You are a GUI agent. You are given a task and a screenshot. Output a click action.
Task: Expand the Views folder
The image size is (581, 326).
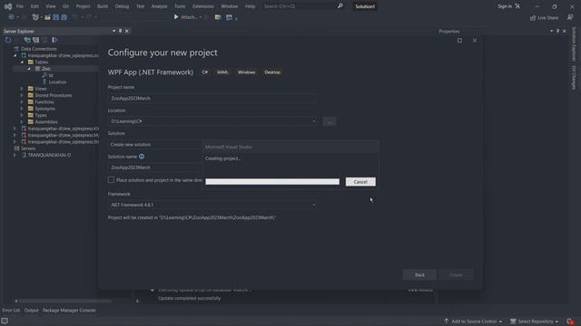click(22, 89)
